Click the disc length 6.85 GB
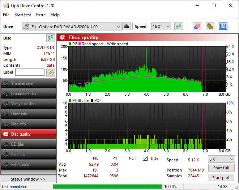239x190 pixels. coord(48,59)
